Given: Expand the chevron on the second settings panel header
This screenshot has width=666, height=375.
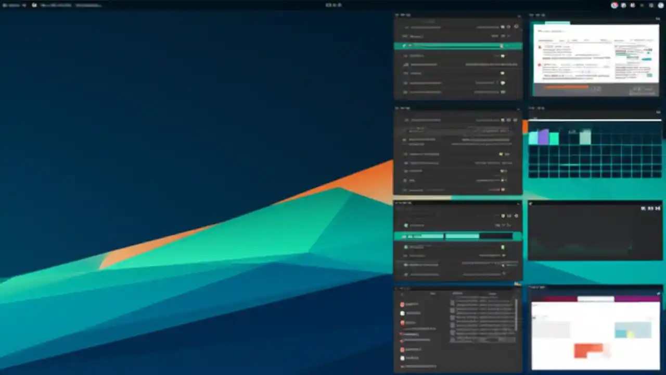Looking at the screenshot, I should pos(518,108).
